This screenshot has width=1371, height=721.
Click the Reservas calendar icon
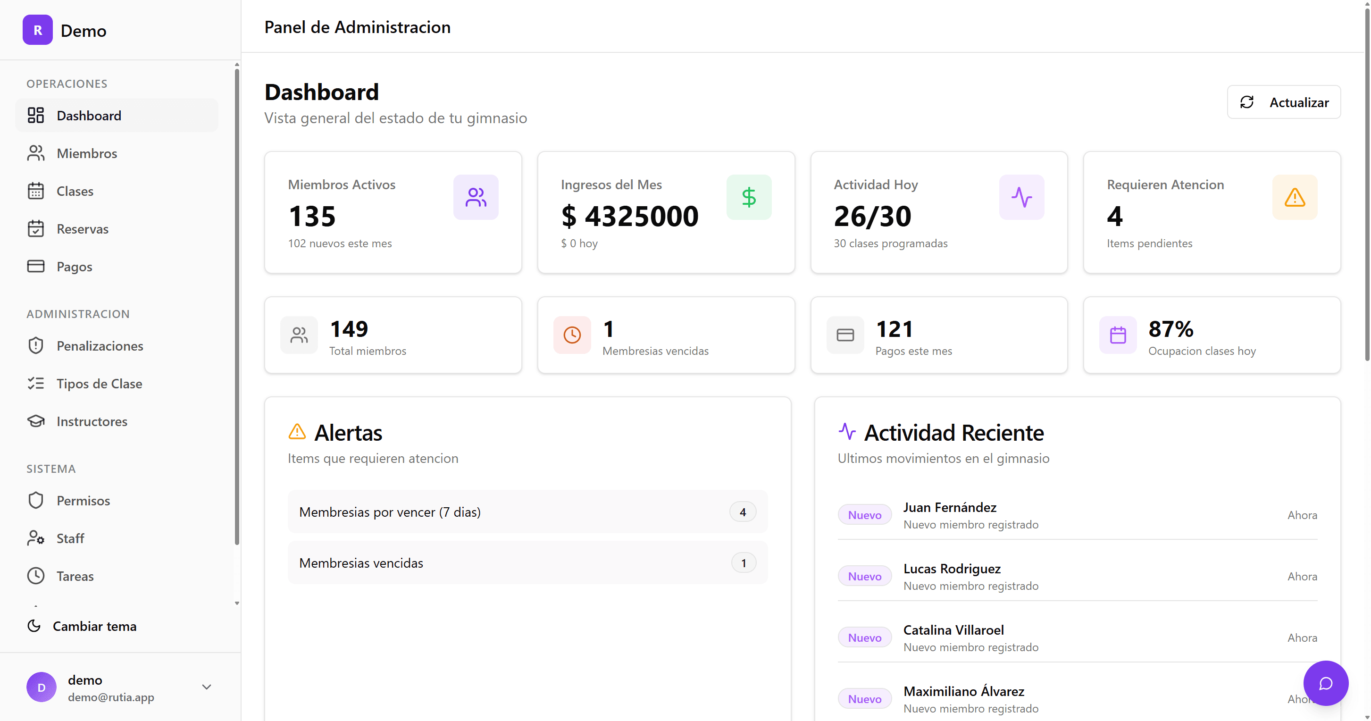[36, 228]
